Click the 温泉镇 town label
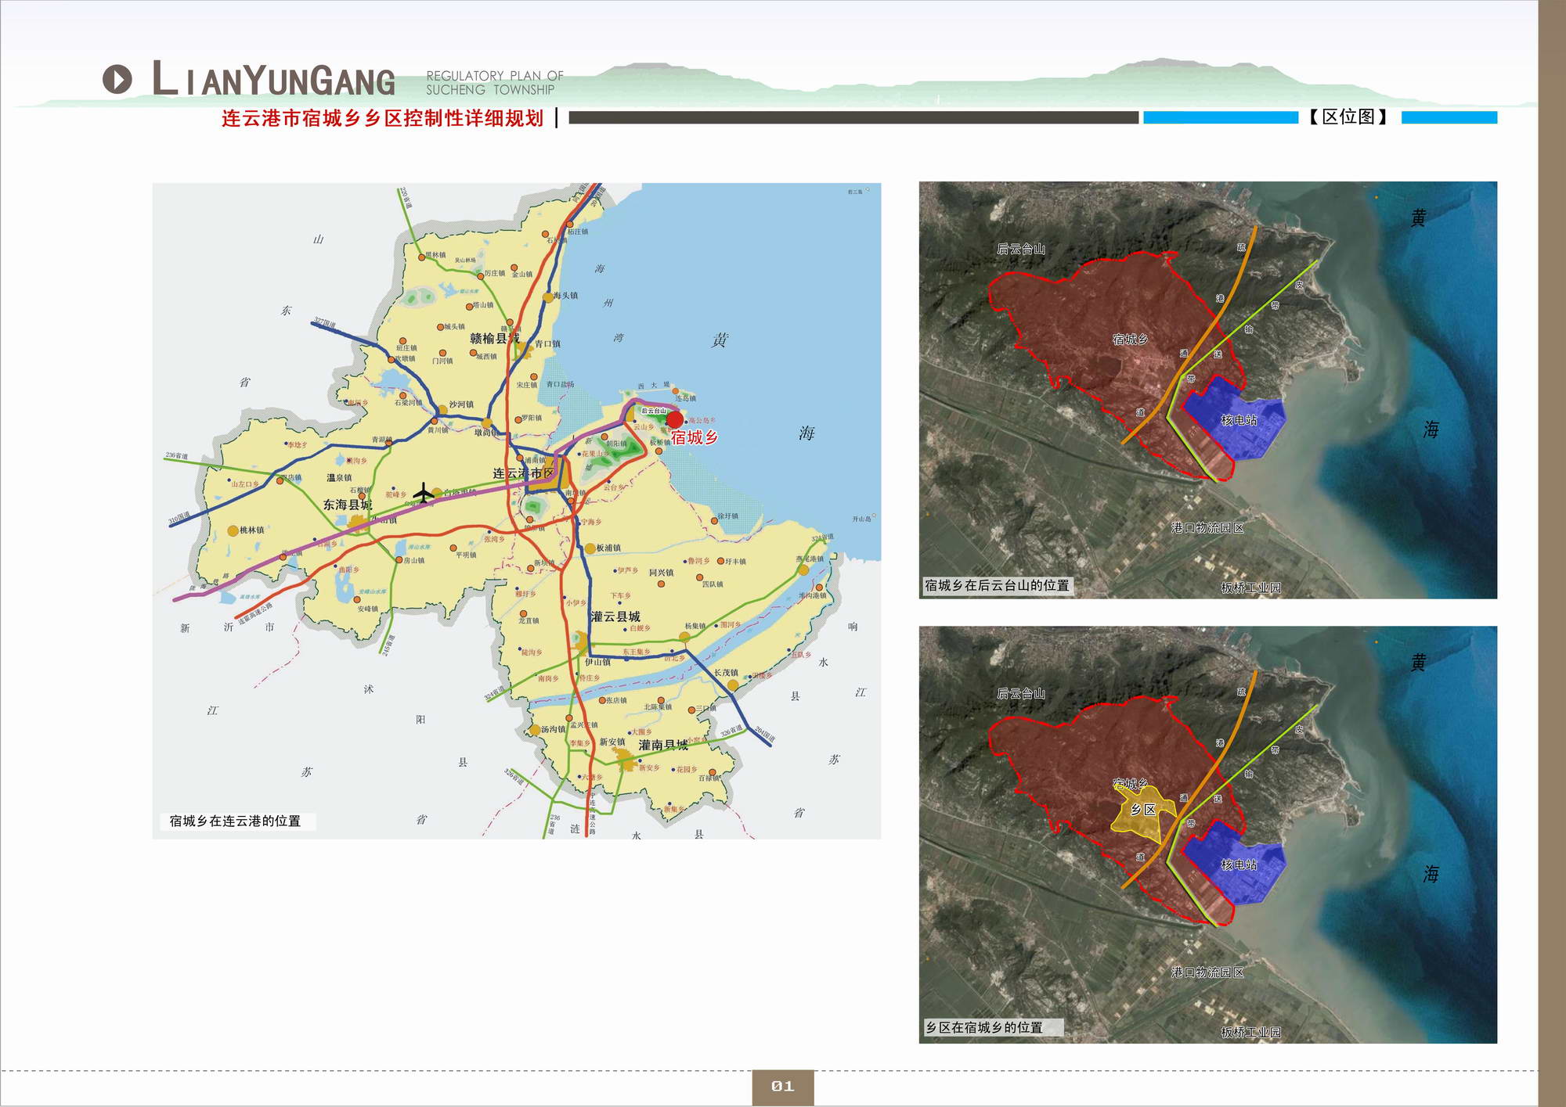 (339, 477)
